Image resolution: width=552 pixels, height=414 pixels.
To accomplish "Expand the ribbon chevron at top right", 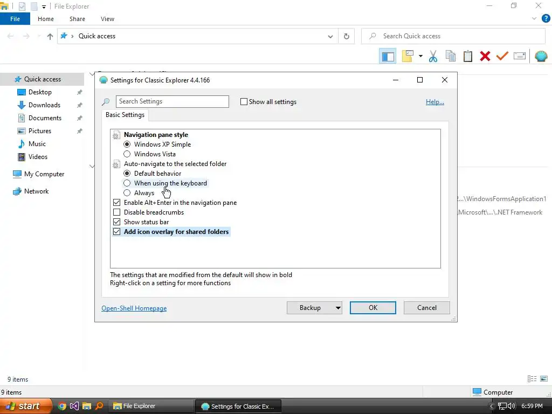I will (x=534, y=19).
